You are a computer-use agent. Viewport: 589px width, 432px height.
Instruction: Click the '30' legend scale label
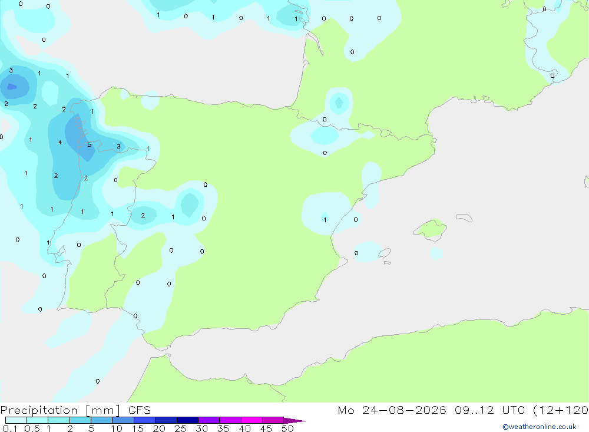[x=202, y=428]
